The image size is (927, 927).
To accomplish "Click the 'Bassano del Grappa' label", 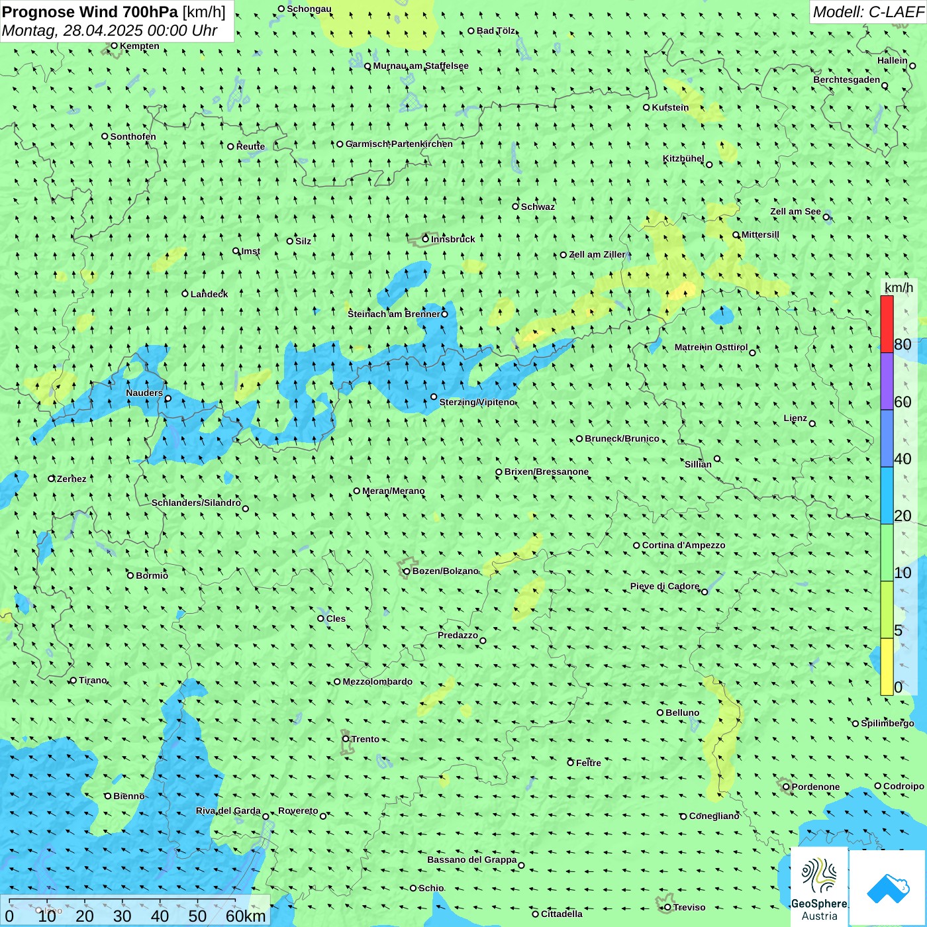I will (472, 859).
